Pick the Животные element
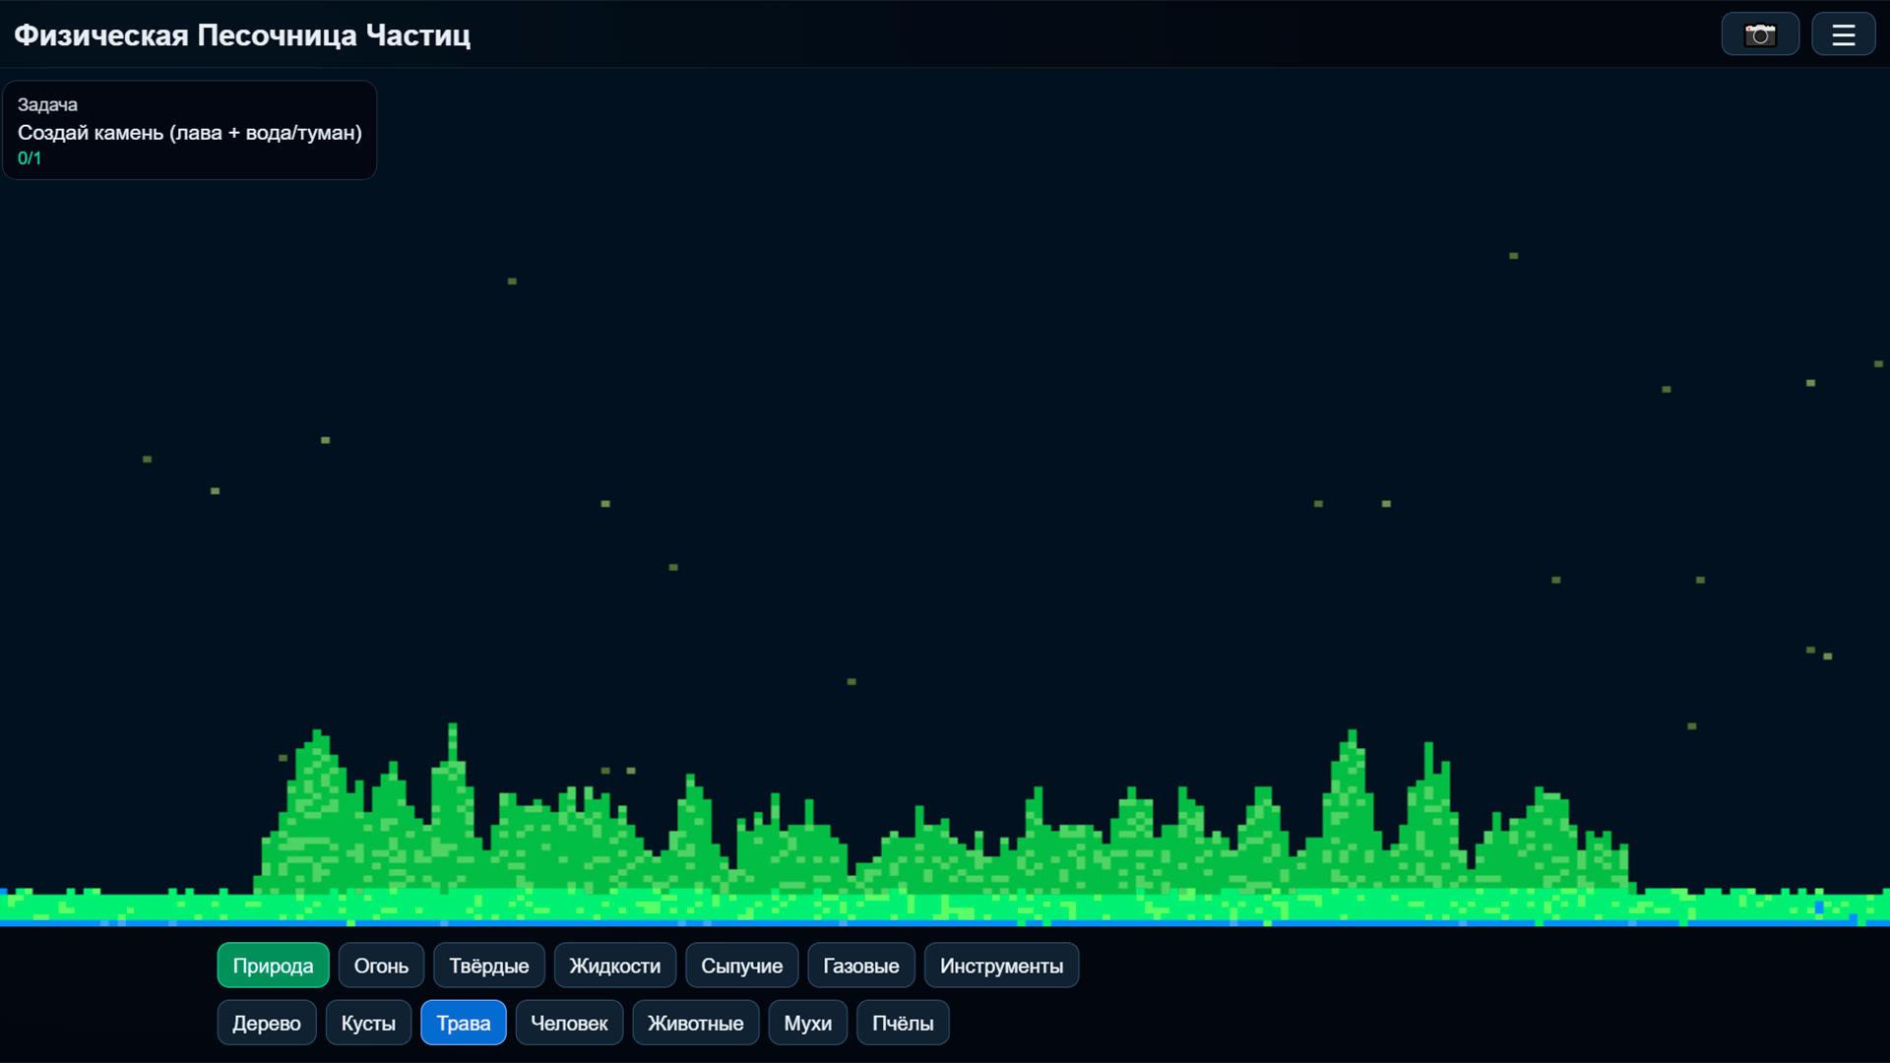Viewport: 1890px width, 1063px height. click(x=695, y=1023)
